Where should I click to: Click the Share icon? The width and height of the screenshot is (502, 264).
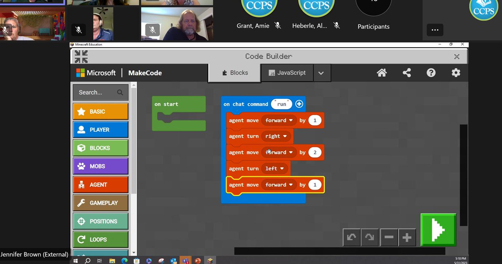pos(407,73)
